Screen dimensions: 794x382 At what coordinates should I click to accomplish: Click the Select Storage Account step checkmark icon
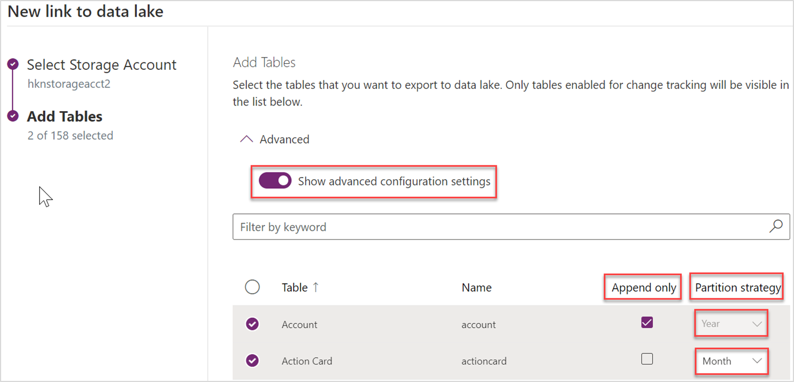coord(13,64)
